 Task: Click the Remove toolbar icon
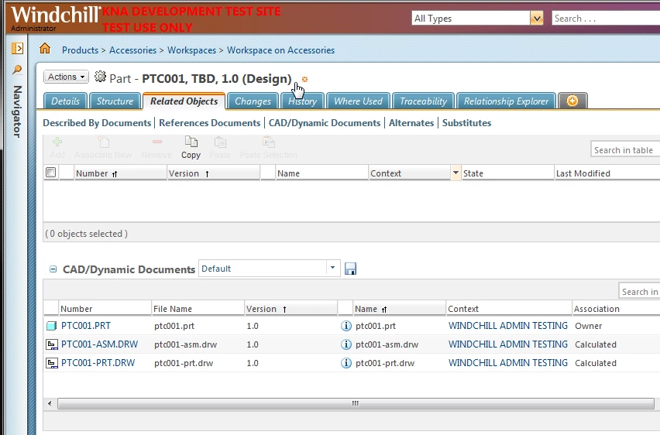(x=157, y=142)
